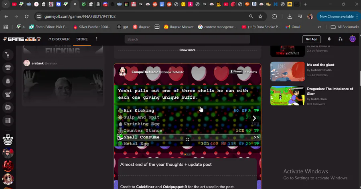The height and width of the screenshot is (189, 361).
Task: Open the media controls icon in Chrome toolbar
Action: click(x=300, y=16)
